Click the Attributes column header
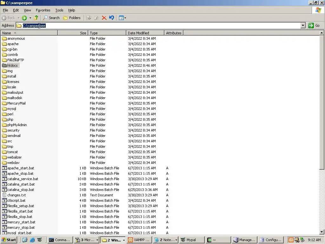 pos(174,33)
